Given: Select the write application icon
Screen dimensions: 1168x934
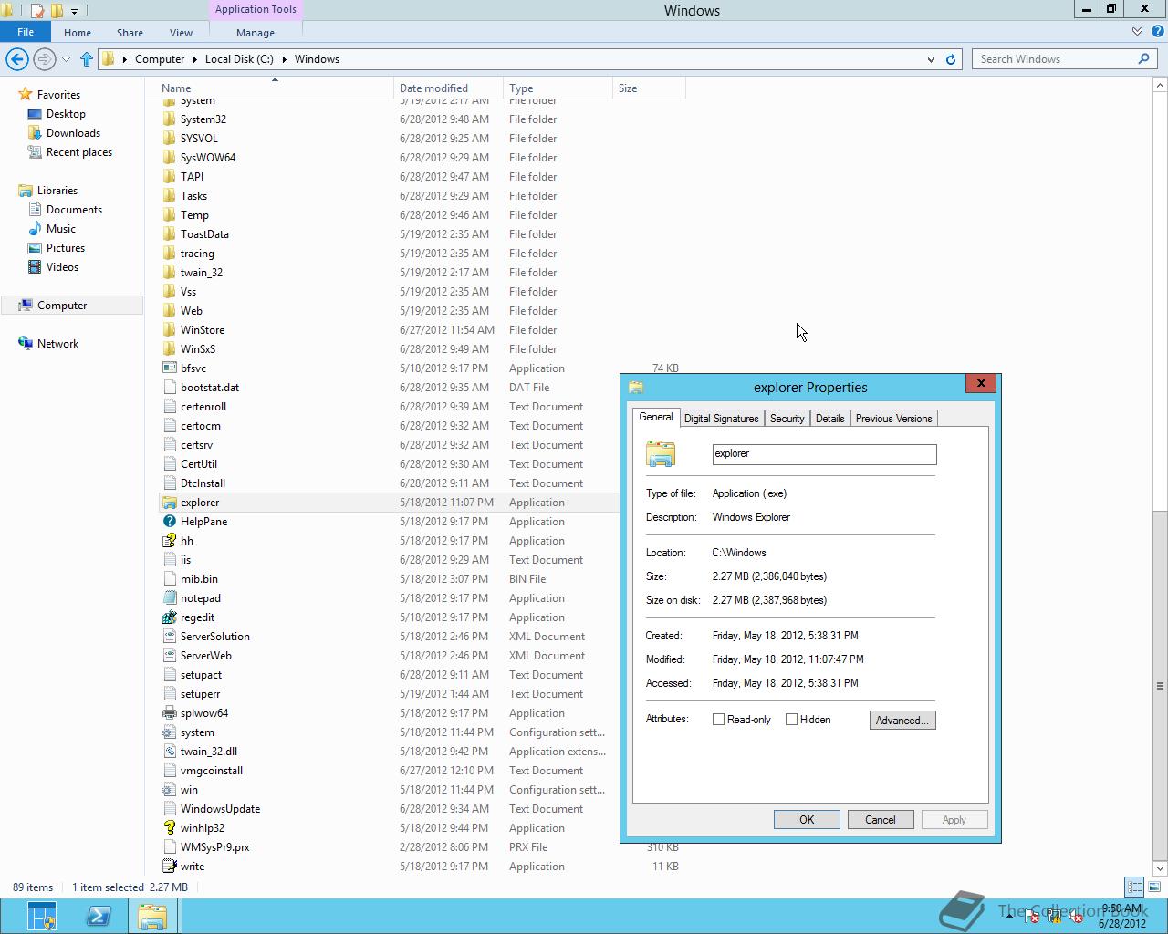Looking at the screenshot, I should [169, 867].
